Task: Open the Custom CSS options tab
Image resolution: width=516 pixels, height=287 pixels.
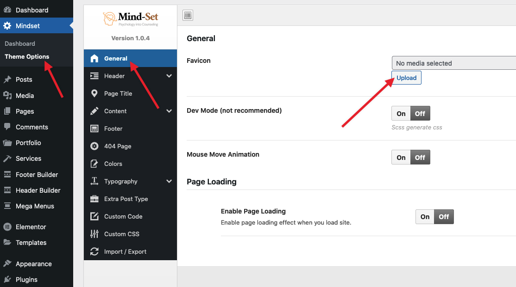Action: pos(130,234)
